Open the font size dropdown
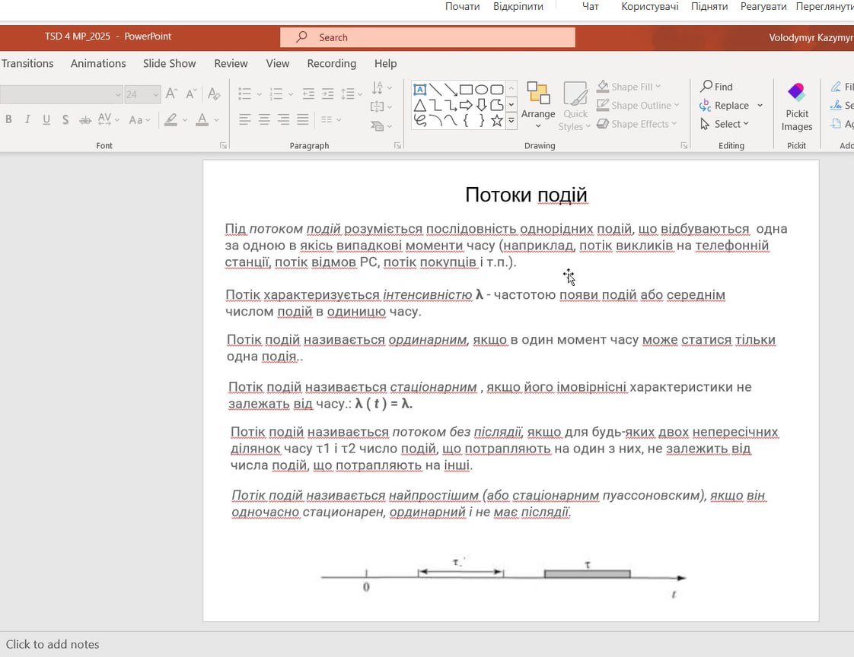The height and width of the screenshot is (657, 854). pyautogui.click(x=156, y=94)
